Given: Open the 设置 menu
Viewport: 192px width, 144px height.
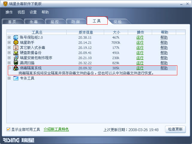Looking at the screenshot, I should coord(33,12).
